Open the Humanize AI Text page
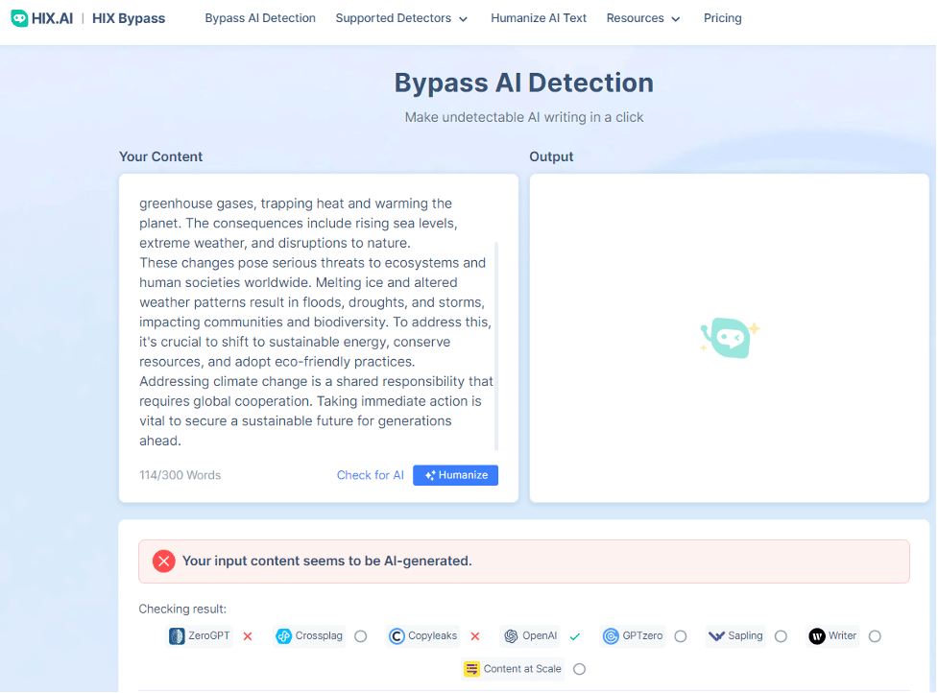 [x=539, y=17]
